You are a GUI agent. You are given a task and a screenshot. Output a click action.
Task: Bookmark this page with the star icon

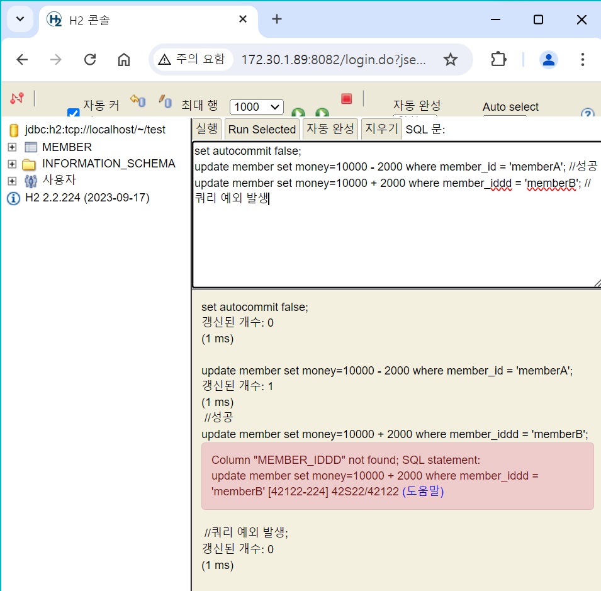tap(451, 59)
